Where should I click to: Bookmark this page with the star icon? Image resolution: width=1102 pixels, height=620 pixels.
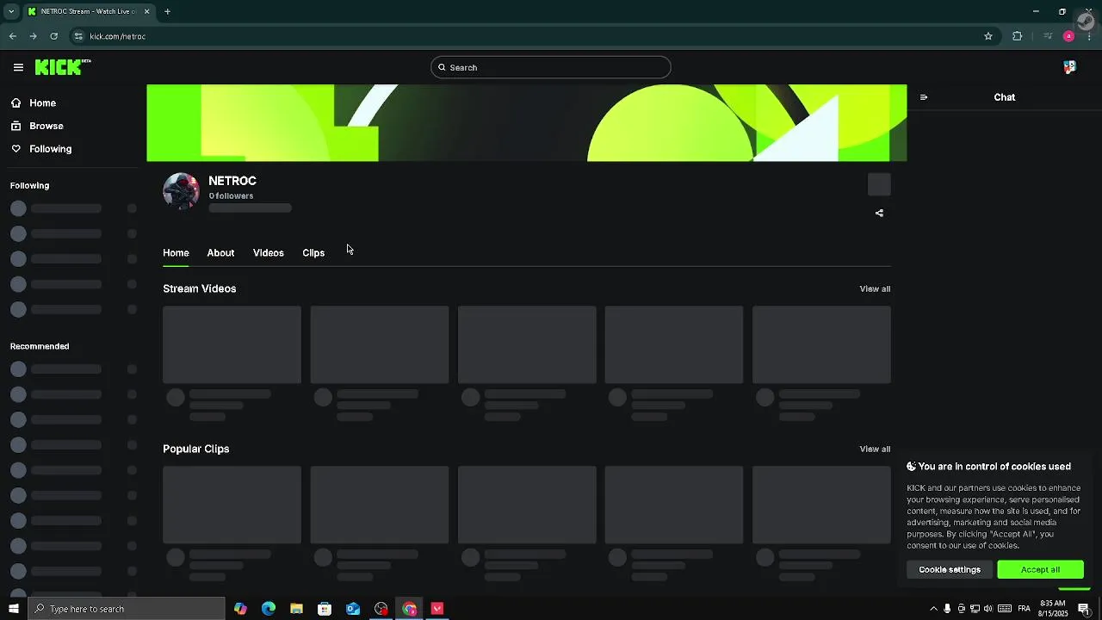[988, 36]
